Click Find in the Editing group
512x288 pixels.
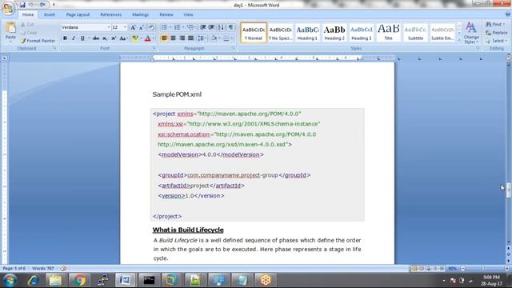495,25
